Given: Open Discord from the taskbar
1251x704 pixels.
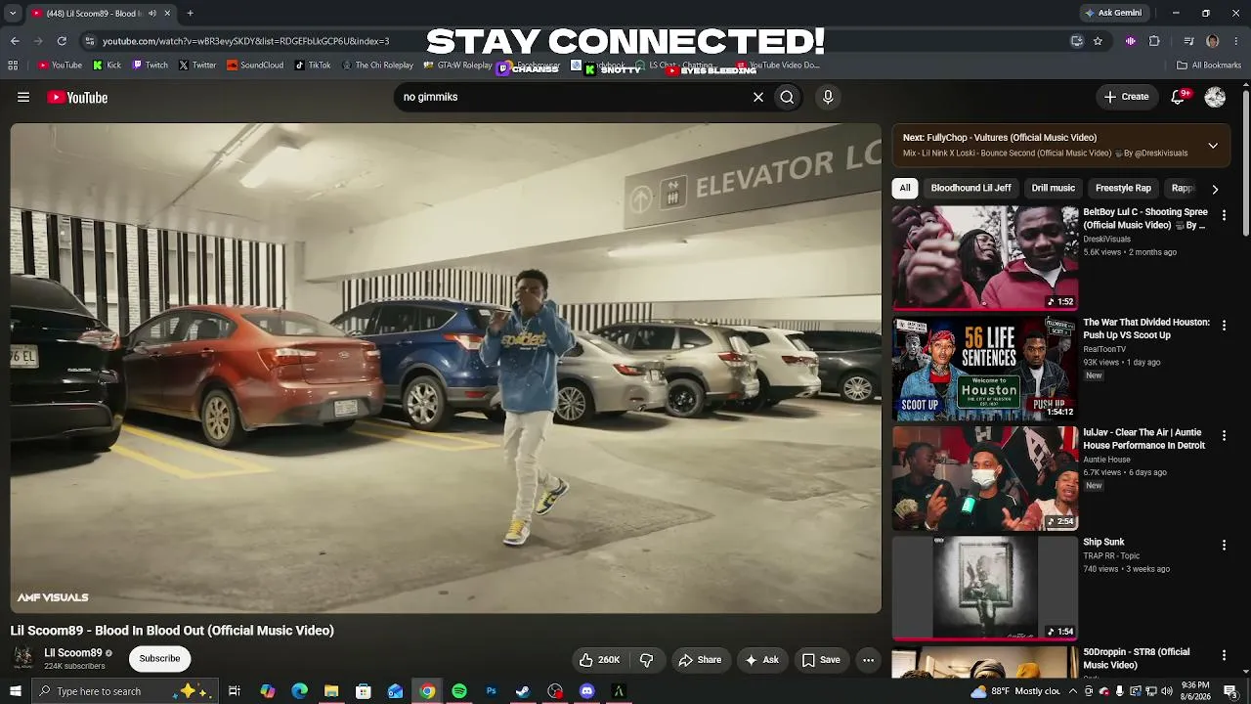Looking at the screenshot, I should [586, 691].
